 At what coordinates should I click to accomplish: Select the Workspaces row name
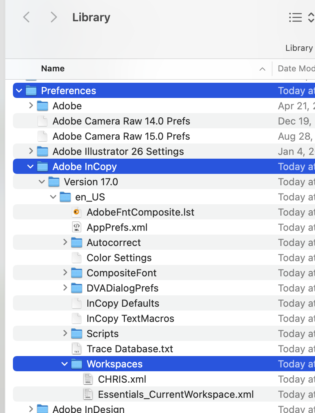tap(115, 364)
